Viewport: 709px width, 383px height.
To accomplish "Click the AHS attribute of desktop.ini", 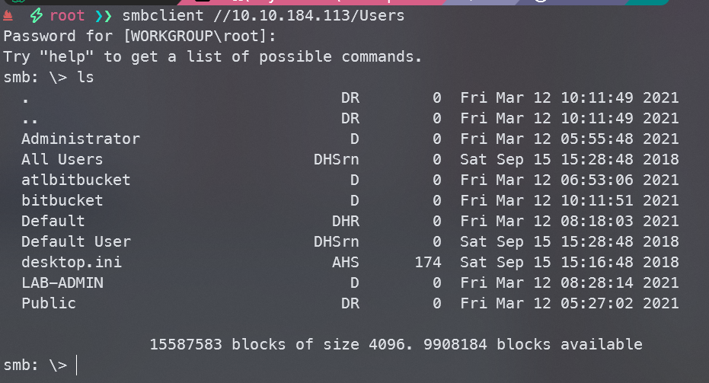I will pos(346,262).
